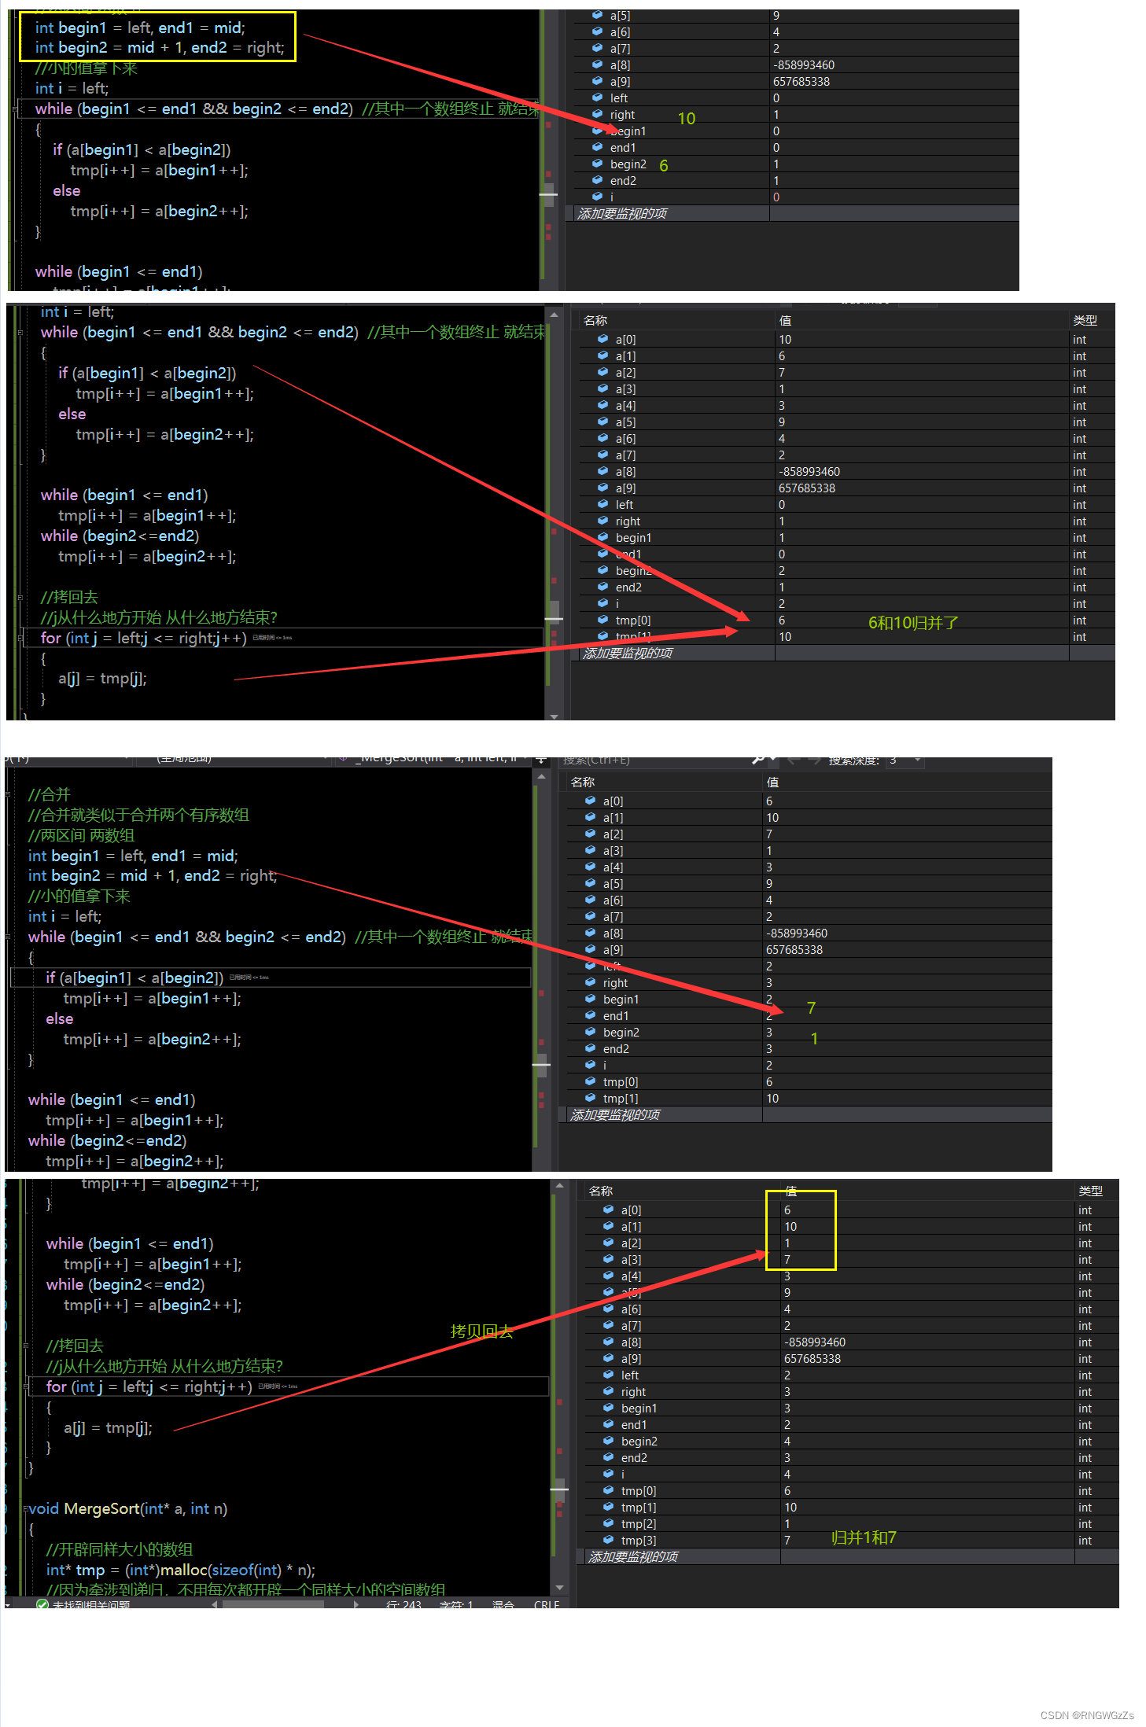Click the 混合 indentation status indicator
Screen dimensions: 1146x1727
click(503, 1604)
